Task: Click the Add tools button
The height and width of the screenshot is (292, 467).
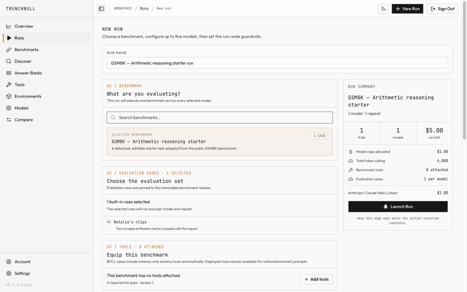Action: pyautogui.click(x=316, y=279)
